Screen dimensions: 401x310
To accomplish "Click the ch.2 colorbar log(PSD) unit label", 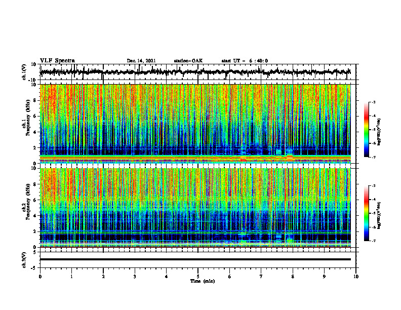I will [x=379, y=215].
